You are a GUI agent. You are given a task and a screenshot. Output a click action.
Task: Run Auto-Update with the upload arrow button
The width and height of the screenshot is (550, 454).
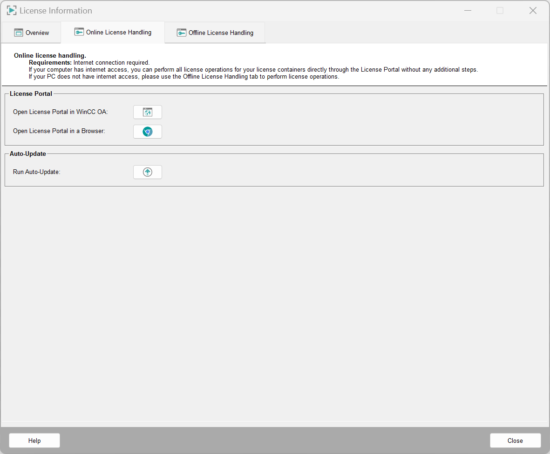tap(147, 172)
